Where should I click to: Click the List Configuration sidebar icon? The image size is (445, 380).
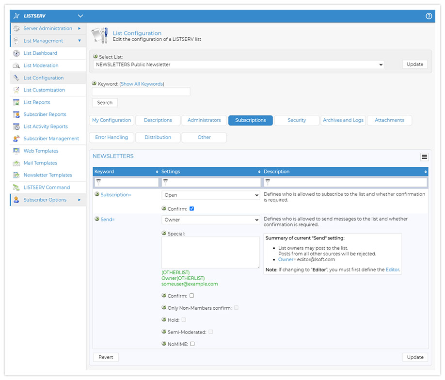click(x=16, y=78)
